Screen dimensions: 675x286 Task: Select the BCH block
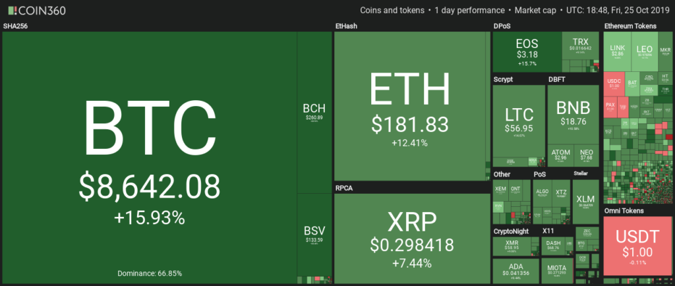[313, 112]
